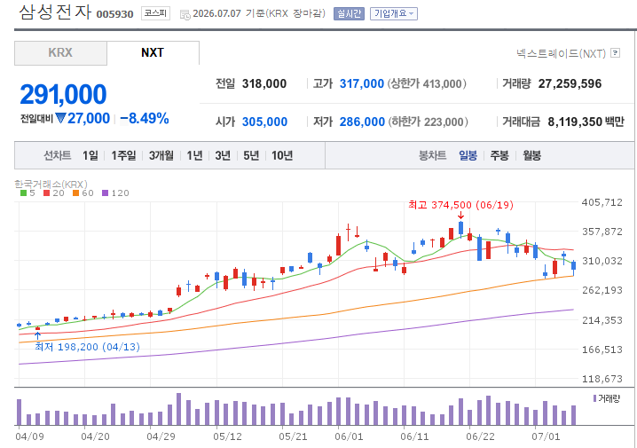Click the 전일 318,000 value
The image size is (637, 448).
point(264,84)
